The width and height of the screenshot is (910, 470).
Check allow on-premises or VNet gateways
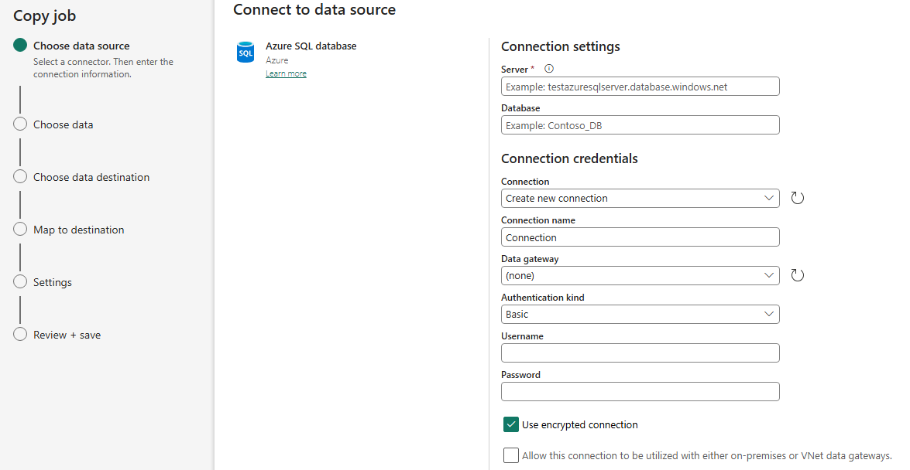coord(510,455)
